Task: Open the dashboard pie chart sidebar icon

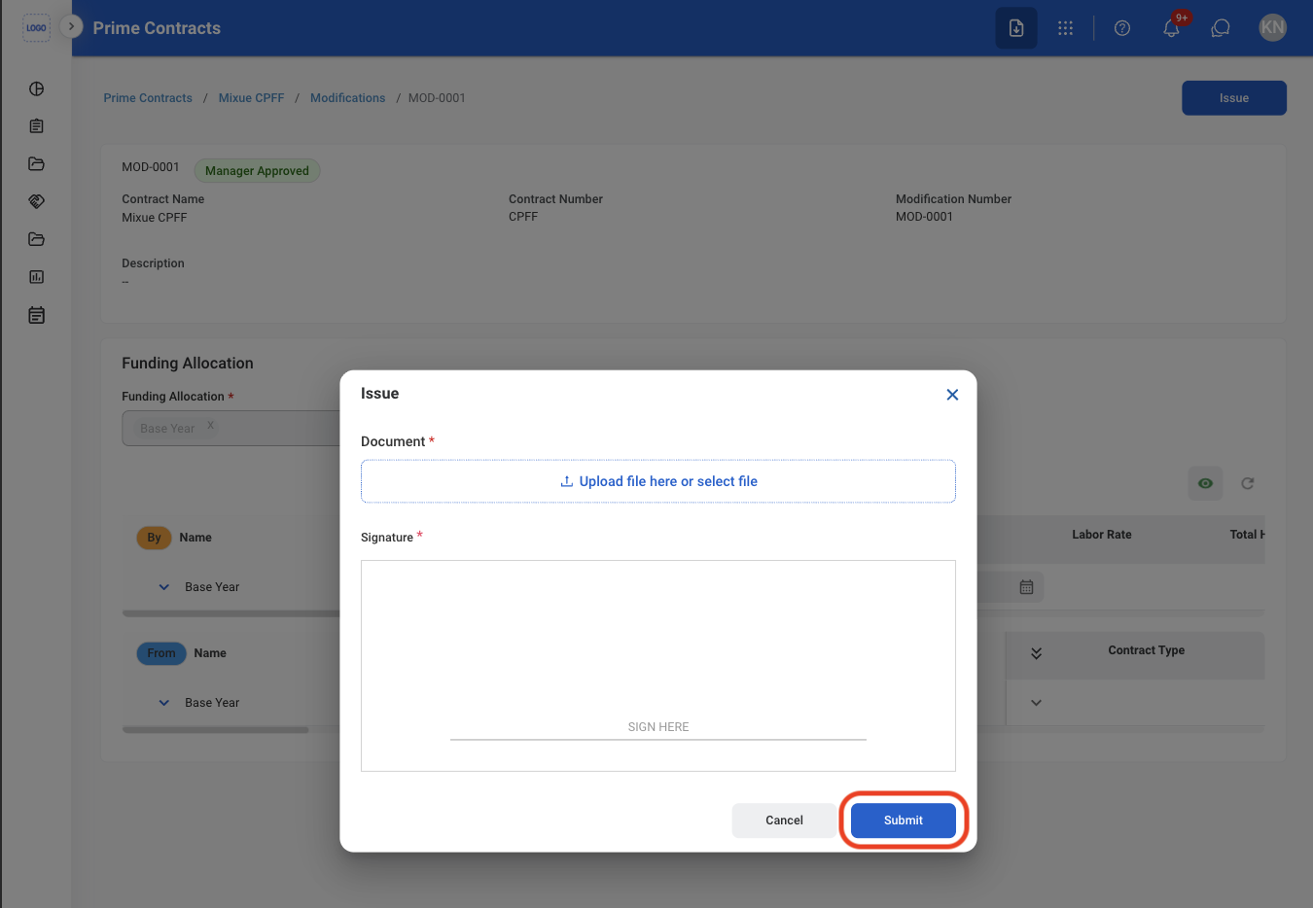Action: (37, 88)
